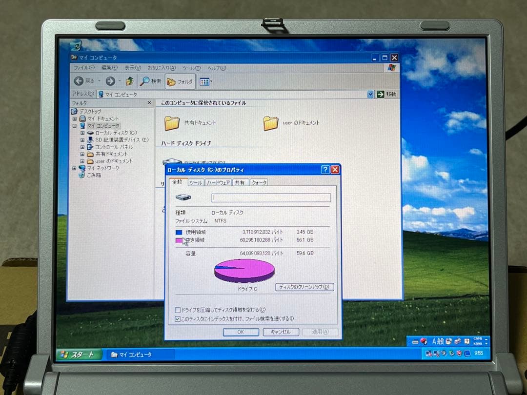Screen dimensions: 527x395
Task: Open the Views icon on the toolbar
Action: point(204,81)
